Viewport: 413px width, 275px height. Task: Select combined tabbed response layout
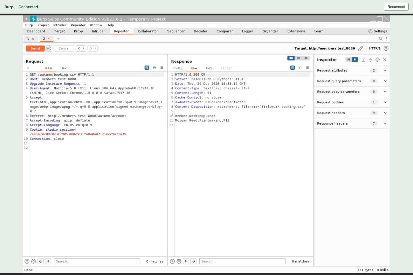point(306,58)
